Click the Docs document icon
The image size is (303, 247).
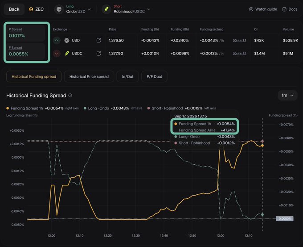pyautogui.click(x=284, y=9)
